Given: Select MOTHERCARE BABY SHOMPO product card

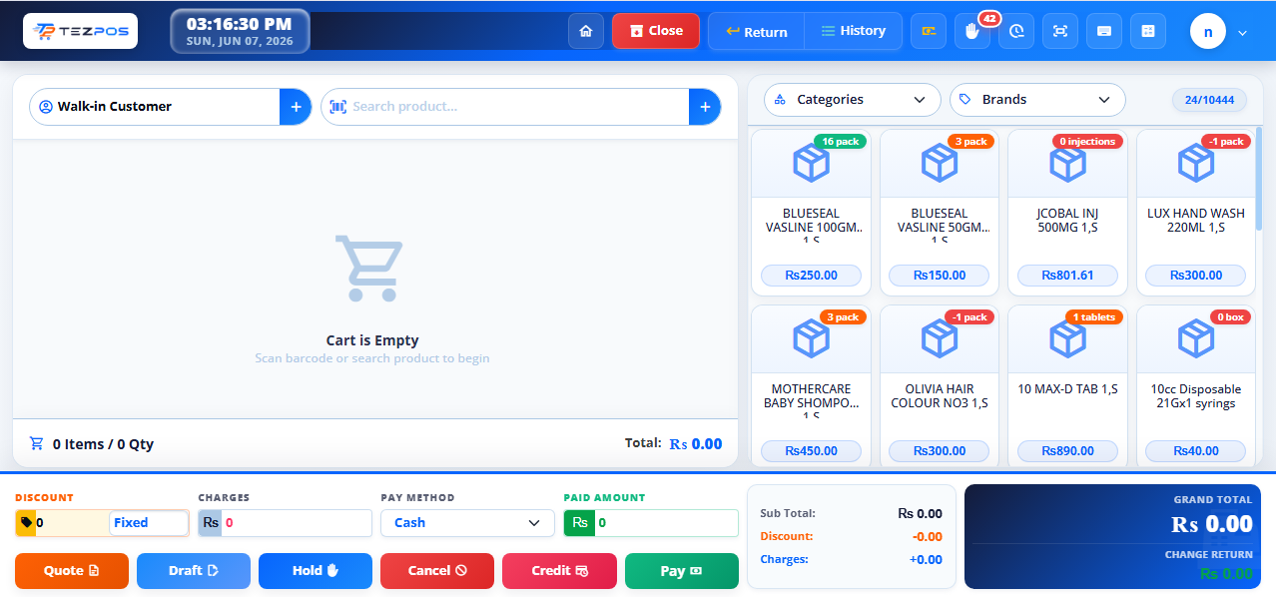Looking at the screenshot, I should pos(811,388).
